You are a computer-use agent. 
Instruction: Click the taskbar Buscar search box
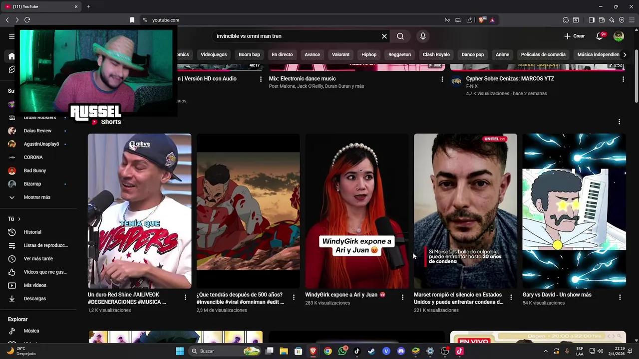coord(225,351)
